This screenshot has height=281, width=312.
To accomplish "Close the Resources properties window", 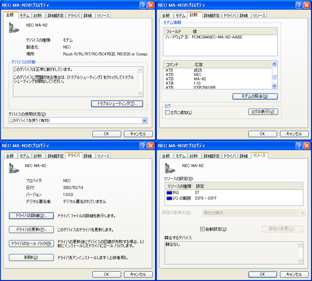I will point(307,145).
